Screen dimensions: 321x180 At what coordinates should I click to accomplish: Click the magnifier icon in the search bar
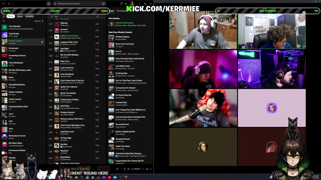click(x=55, y=3)
